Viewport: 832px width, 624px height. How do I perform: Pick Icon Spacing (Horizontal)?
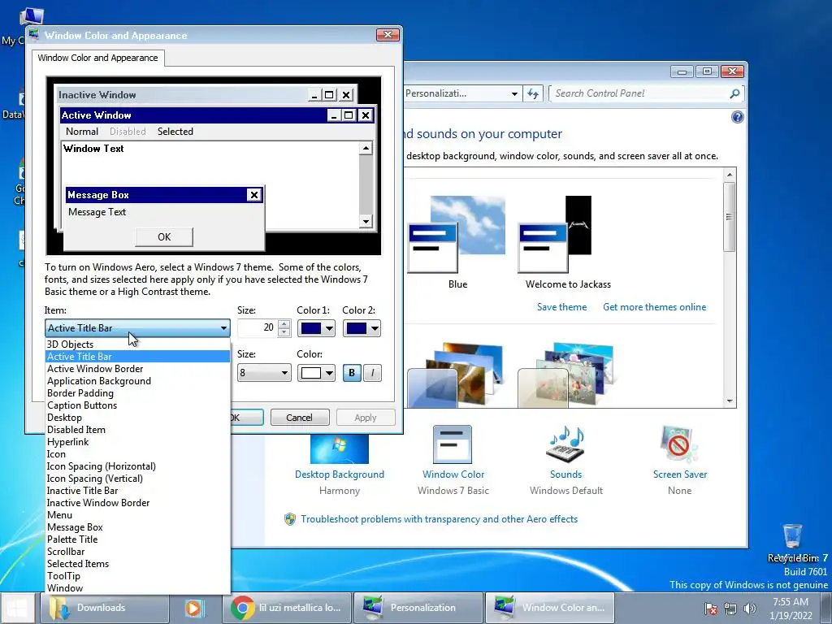click(x=138, y=466)
